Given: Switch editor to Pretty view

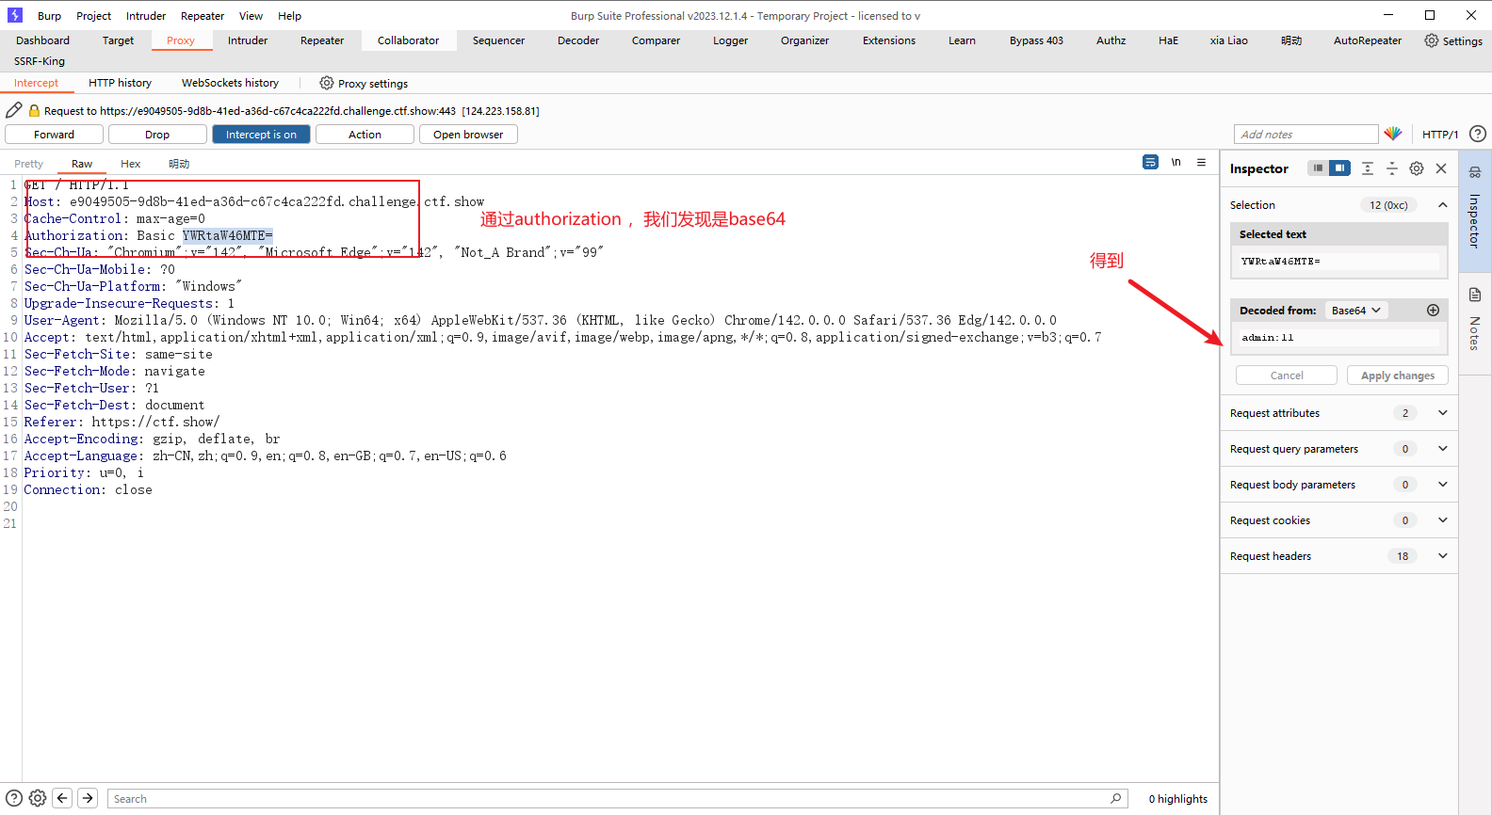Looking at the screenshot, I should [28, 163].
